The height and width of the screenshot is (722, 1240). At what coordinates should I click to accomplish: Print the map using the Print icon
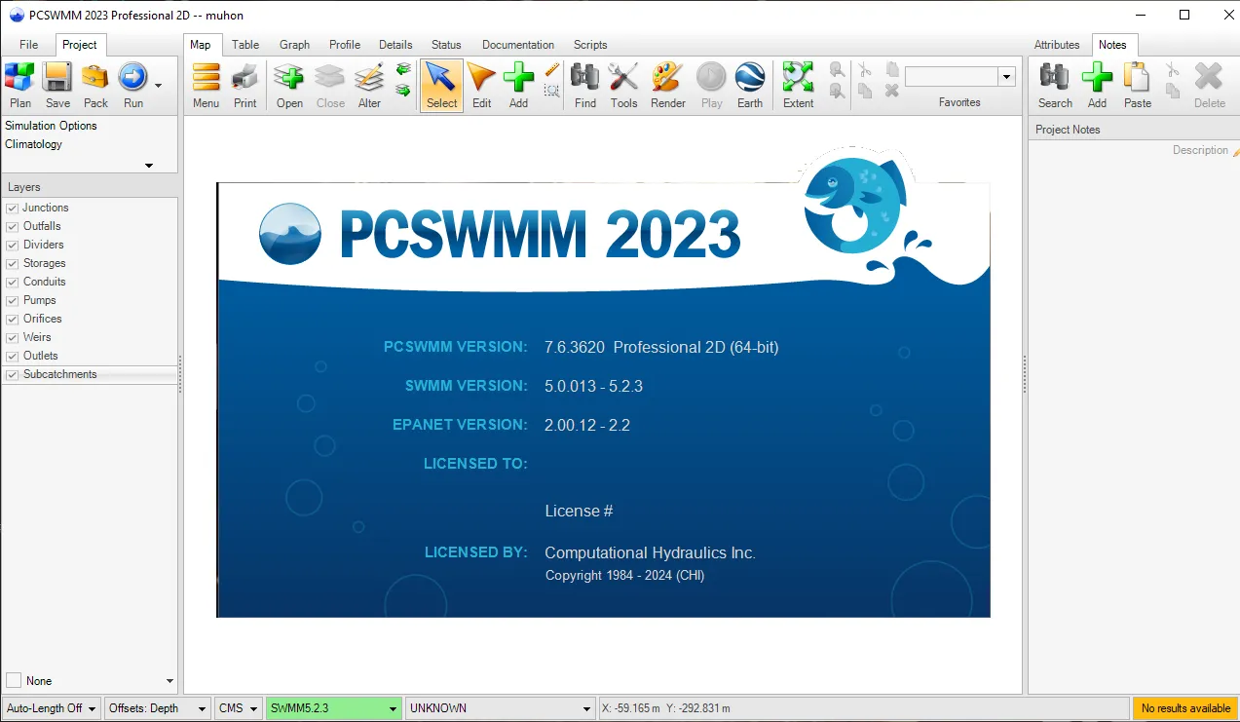pos(245,86)
